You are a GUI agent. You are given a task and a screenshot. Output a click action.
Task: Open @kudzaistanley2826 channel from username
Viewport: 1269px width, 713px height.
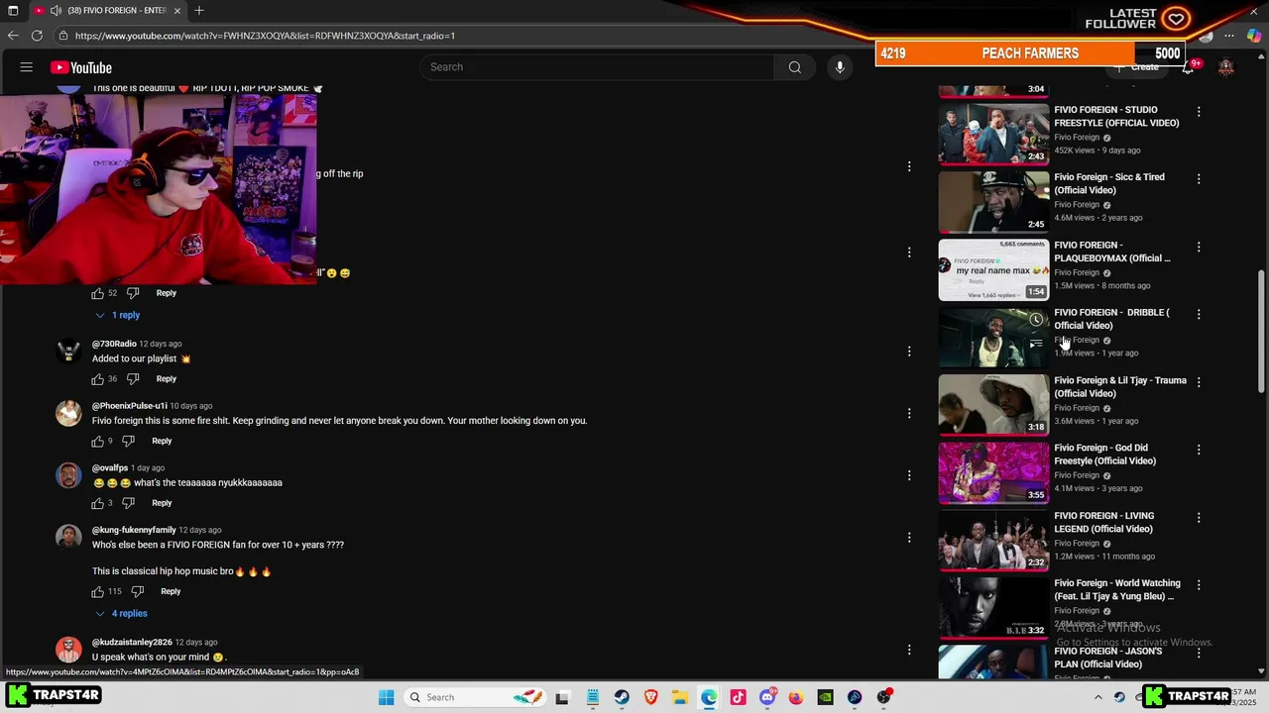[x=132, y=642]
